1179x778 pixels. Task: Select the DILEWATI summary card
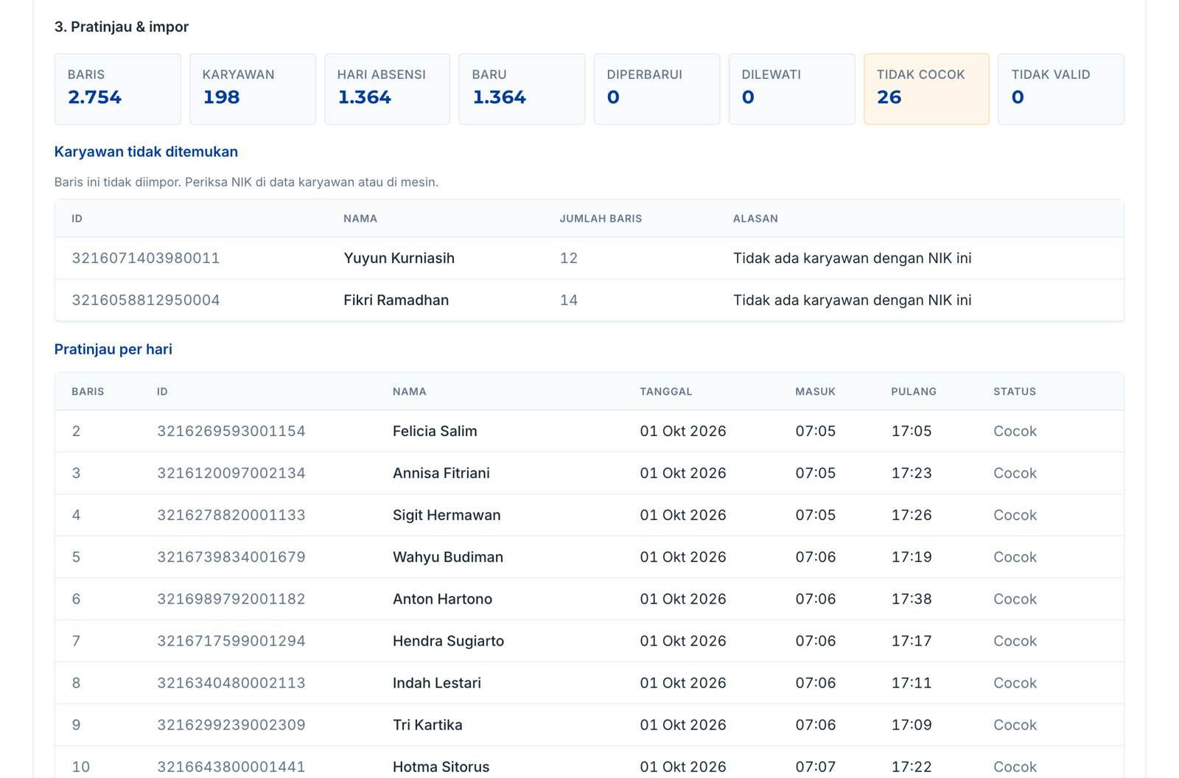pos(792,88)
